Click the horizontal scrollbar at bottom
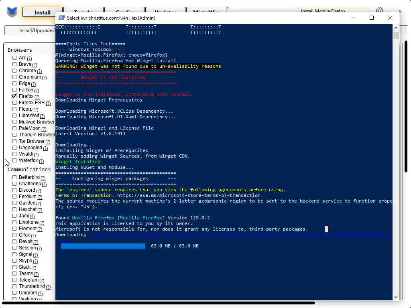The image size is (411, 308). tap(158, 303)
